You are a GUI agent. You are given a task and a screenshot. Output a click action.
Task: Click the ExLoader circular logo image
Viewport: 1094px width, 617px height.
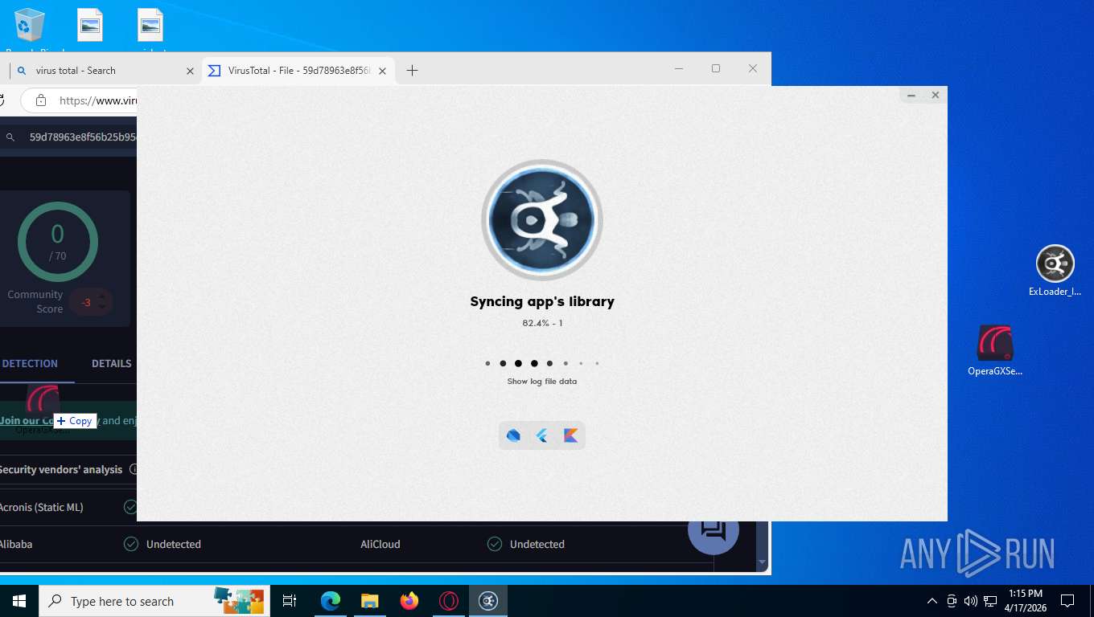pos(542,220)
